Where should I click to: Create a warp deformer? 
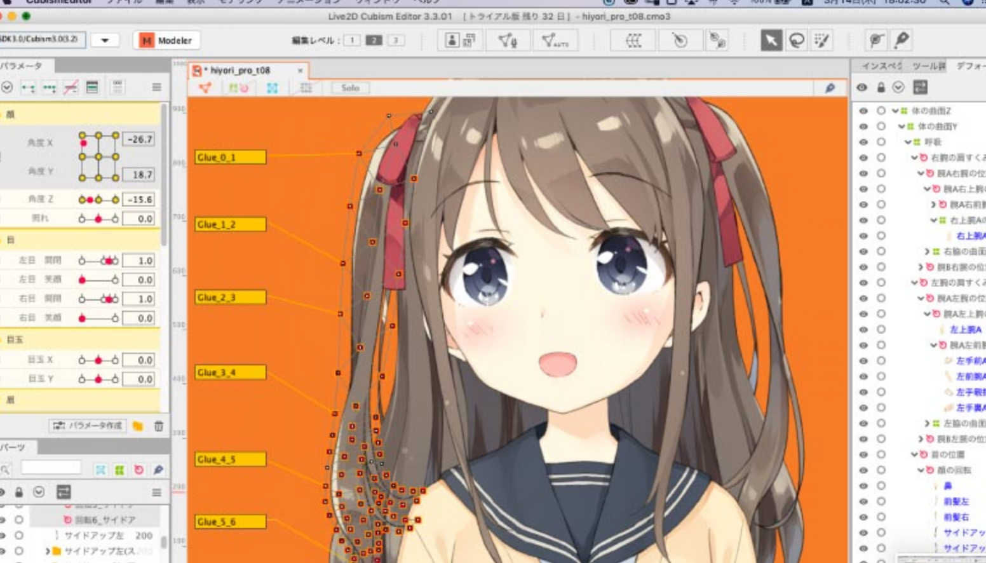(633, 41)
